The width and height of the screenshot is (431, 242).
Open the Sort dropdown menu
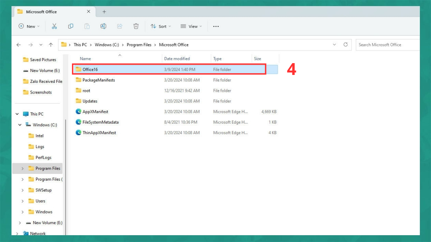click(x=161, y=26)
